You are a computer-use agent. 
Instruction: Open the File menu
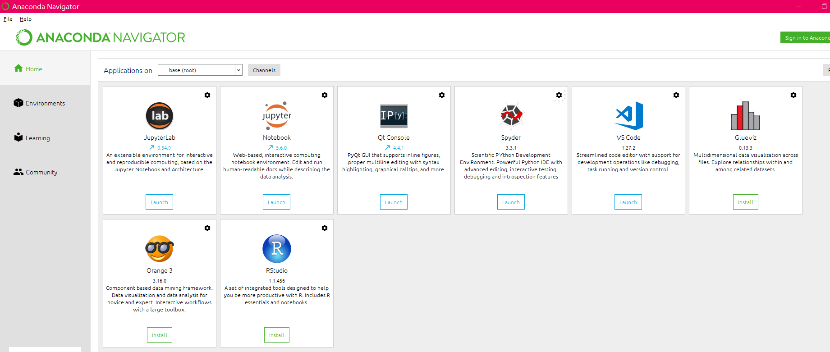pos(8,19)
